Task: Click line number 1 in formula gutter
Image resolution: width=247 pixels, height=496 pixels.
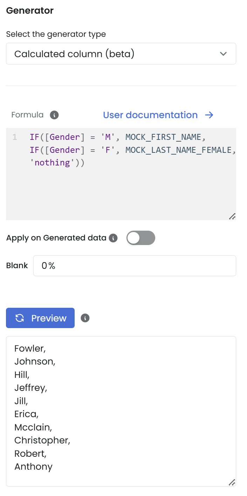Action: click(15, 137)
